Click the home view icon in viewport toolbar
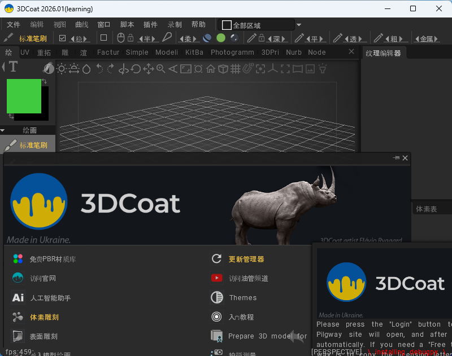Screen dimensions: 452x356 211,69
